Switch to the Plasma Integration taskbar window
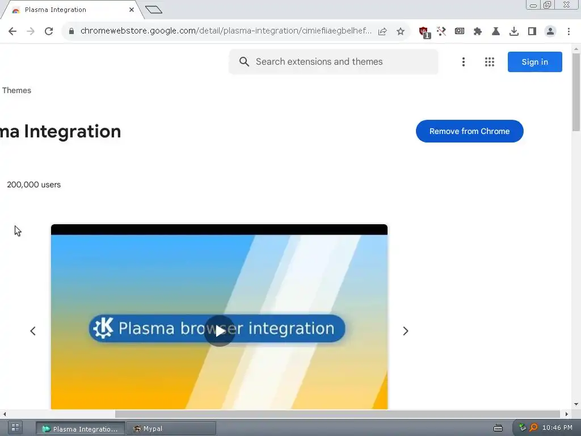The width and height of the screenshot is (581, 436). pos(81,429)
